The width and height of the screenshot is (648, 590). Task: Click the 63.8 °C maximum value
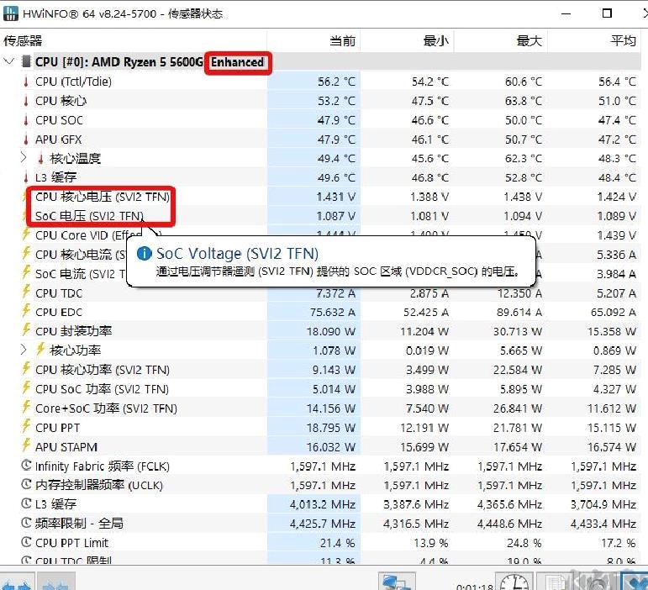(524, 101)
